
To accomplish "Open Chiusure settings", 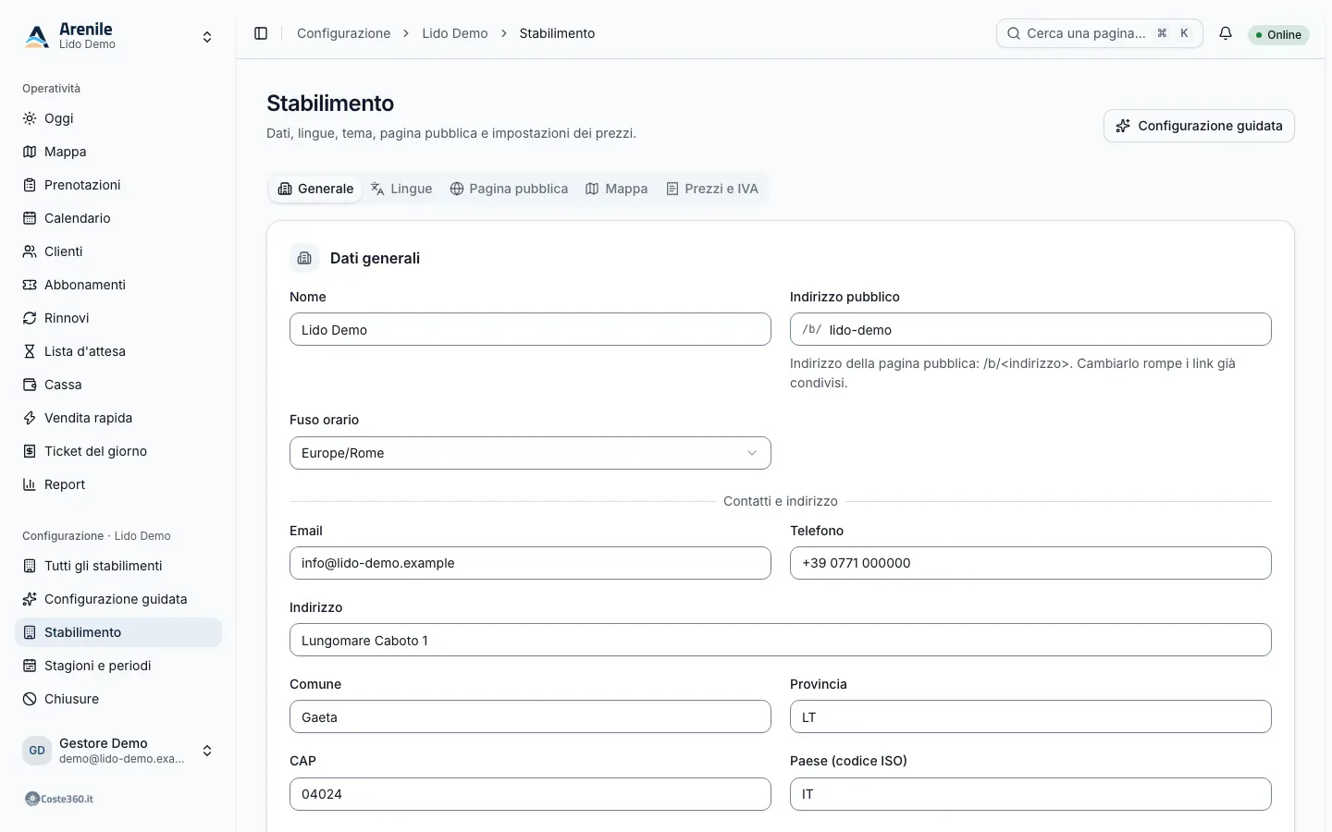I will [x=118, y=699].
